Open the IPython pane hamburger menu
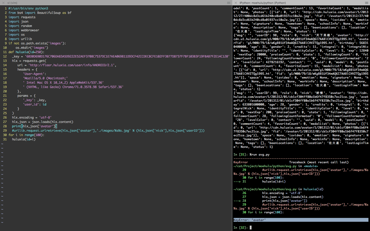The width and height of the screenshot is (370, 231). (366, 3)
